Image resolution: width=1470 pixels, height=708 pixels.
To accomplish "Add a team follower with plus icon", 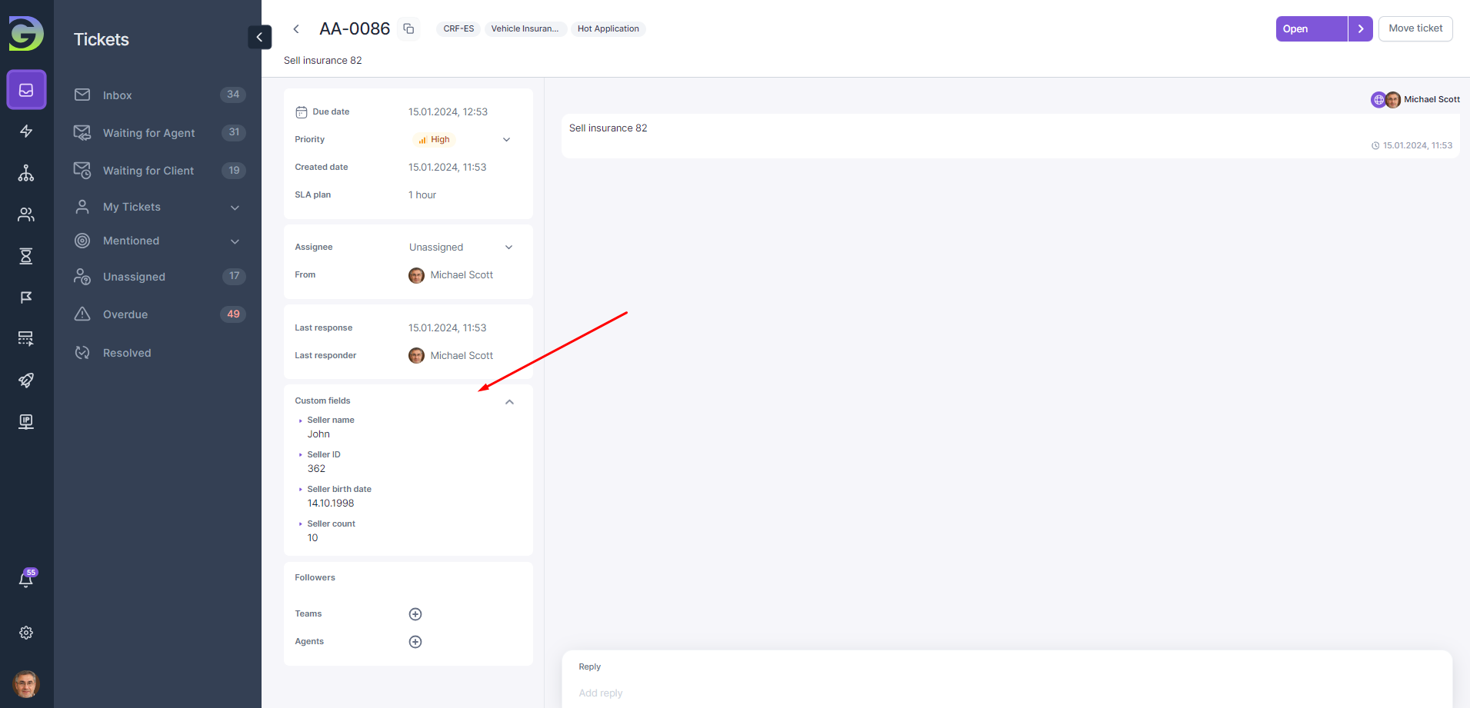I will [x=415, y=614].
